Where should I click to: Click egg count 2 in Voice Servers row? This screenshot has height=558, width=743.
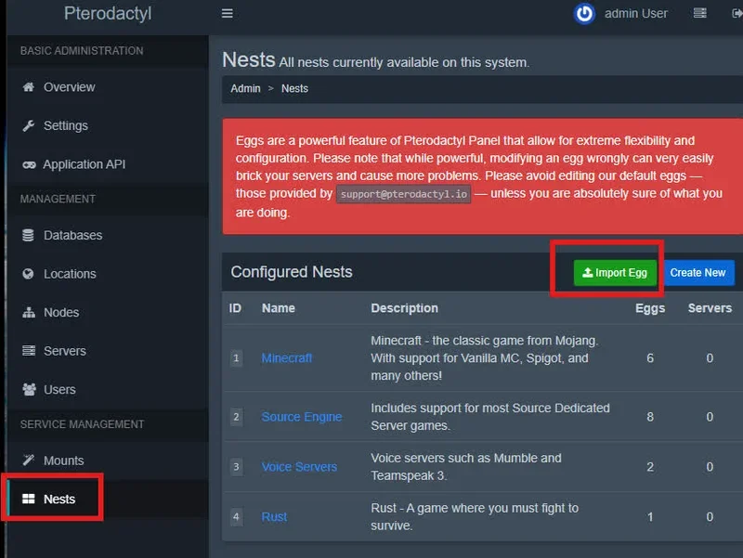pos(649,467)
